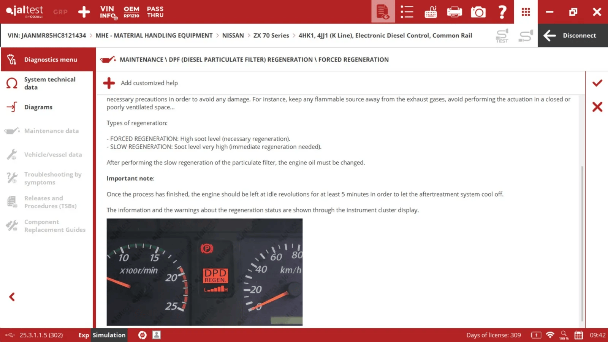The image size is (608, 342).
Task: Open the calendar icon in status bar
Action: click(579, 335)
